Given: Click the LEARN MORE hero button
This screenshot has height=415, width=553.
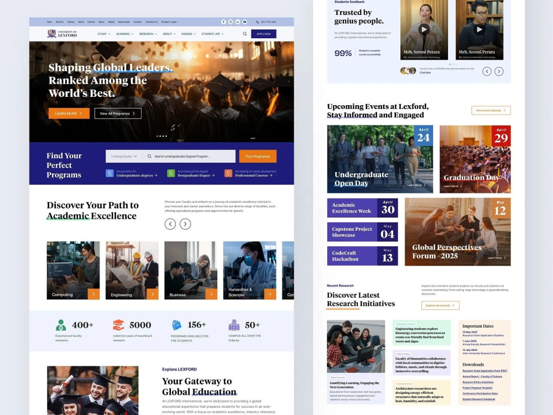Looking at the screenshot, I should (x=69, y=113).
